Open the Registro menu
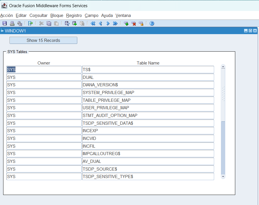The height and width of the screenshot is (205, 259). pyautogui.click(x=74, y=15)
